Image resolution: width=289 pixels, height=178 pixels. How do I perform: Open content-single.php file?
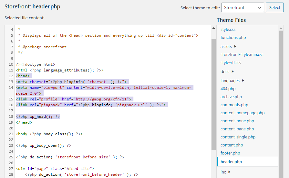238,137
